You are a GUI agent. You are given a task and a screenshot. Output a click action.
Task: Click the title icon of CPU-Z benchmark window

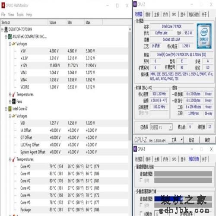pyautogui.click(x=135, y=149)
